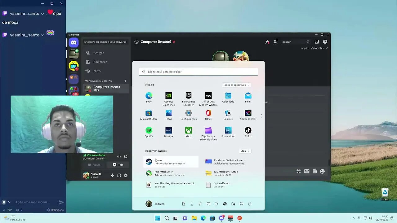
Task: Open Downloads folder shortcut in Start footer
Action: 192,204
